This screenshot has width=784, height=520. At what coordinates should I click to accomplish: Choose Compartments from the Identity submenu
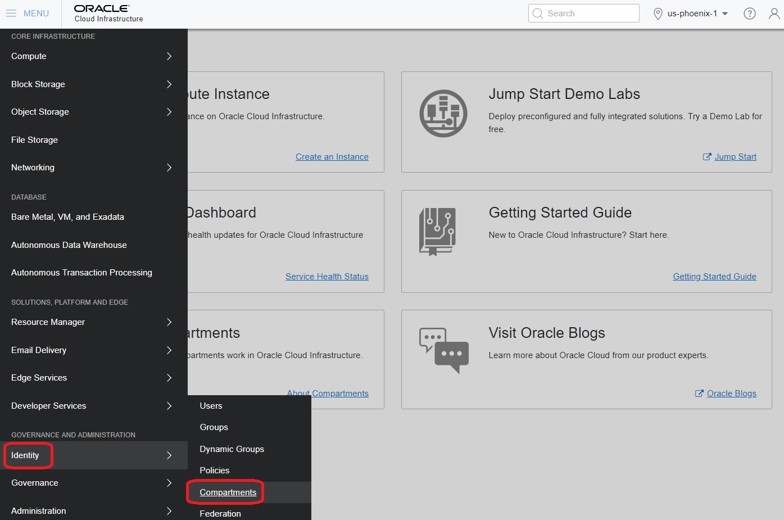(228, 492)
